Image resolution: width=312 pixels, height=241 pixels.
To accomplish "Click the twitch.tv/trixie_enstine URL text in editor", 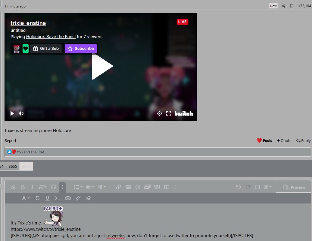I will click(x=45, y=229).
